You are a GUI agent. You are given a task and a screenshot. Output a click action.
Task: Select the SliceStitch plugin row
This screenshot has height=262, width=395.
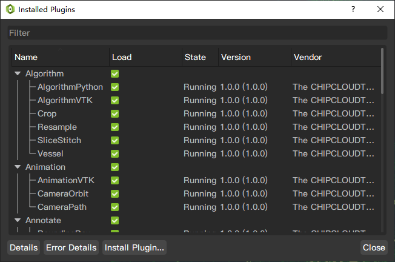196,140
